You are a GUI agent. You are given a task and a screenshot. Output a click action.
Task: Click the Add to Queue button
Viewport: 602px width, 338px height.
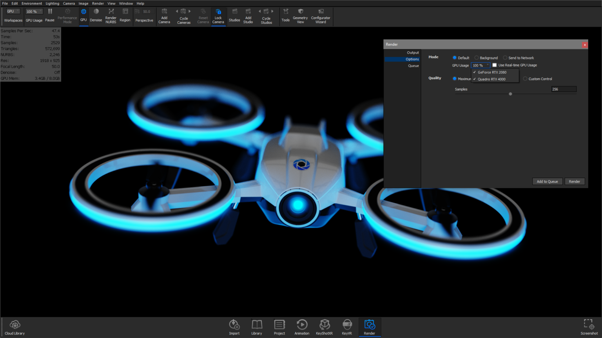[x=547, y=181]
